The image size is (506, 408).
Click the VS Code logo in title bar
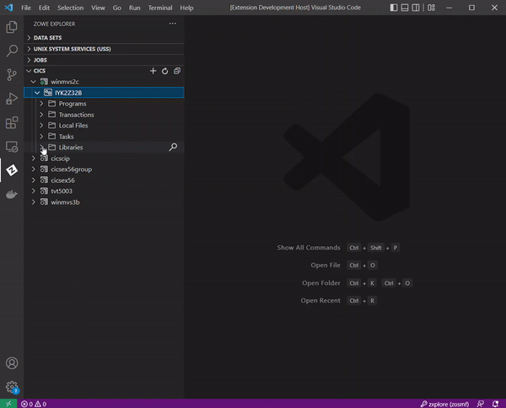[8, 8]
